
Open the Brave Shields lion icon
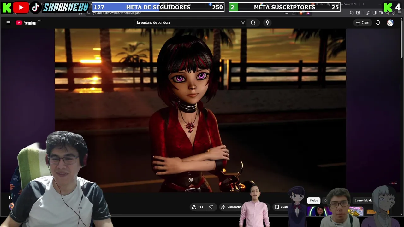click(301, 13)
